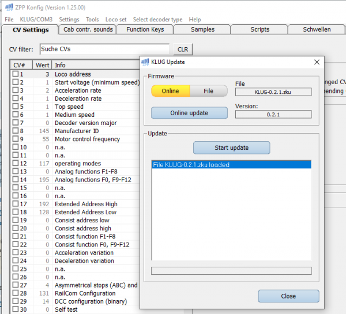
Task: Select the Online firmware source toggle
Action: coord(170,91)
